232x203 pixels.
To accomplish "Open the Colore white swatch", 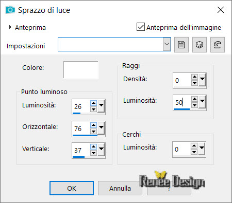I will coord(81,70).
